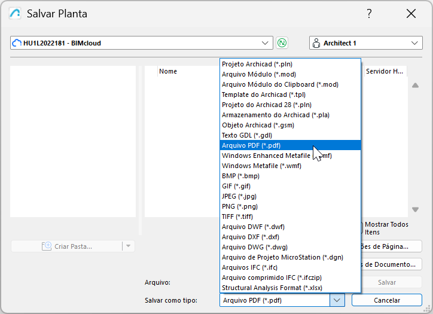433x314 pixels.
Task: Open the button ending 'de Documento...'
Action: coord(392,264)
